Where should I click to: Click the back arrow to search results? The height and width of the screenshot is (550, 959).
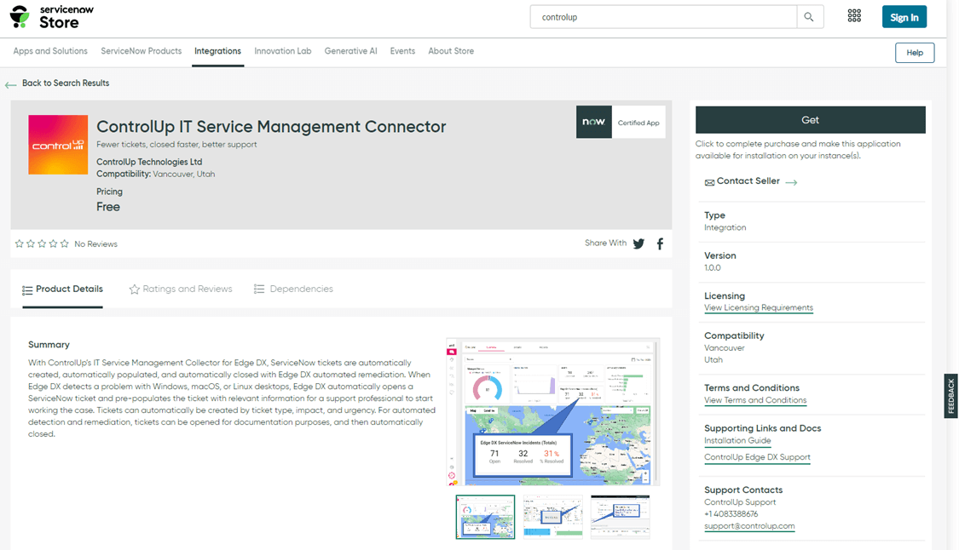tap(11, 84)
